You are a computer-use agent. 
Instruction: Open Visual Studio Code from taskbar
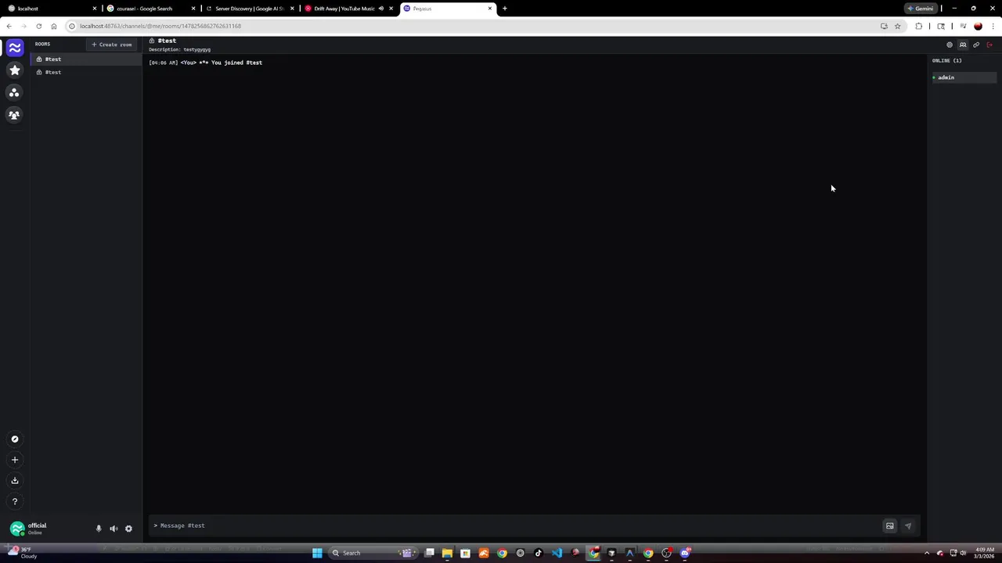(x=557, y=553)
